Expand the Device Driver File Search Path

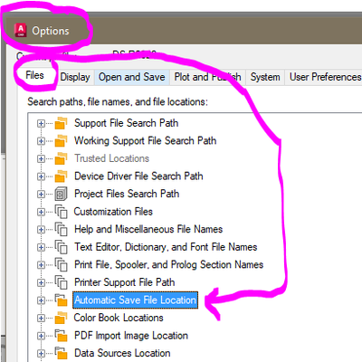41,176
